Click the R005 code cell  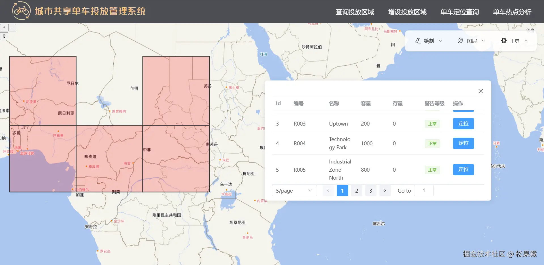(299, 170)
